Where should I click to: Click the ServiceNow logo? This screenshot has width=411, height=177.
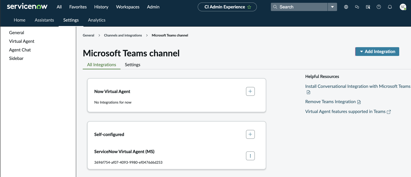coord(27,7)
